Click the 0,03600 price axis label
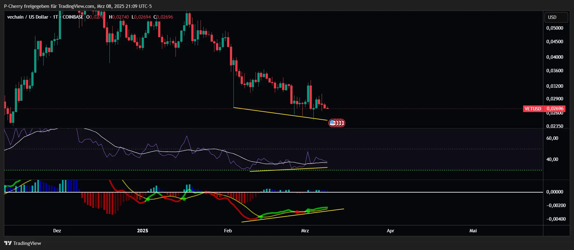Screen dimensions: 574x250 point(555,71)
